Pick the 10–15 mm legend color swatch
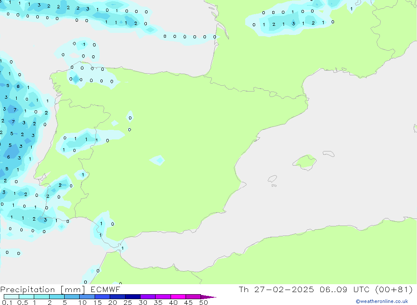The image size is (417, 305). coord(87,297)
